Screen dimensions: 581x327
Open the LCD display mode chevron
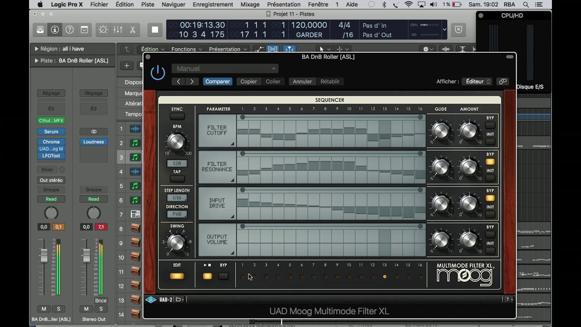444,30
